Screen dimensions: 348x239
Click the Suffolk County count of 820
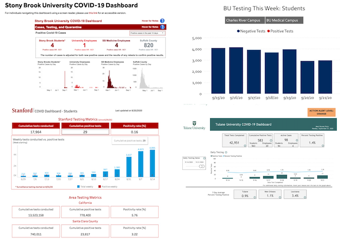coord(149,46)
